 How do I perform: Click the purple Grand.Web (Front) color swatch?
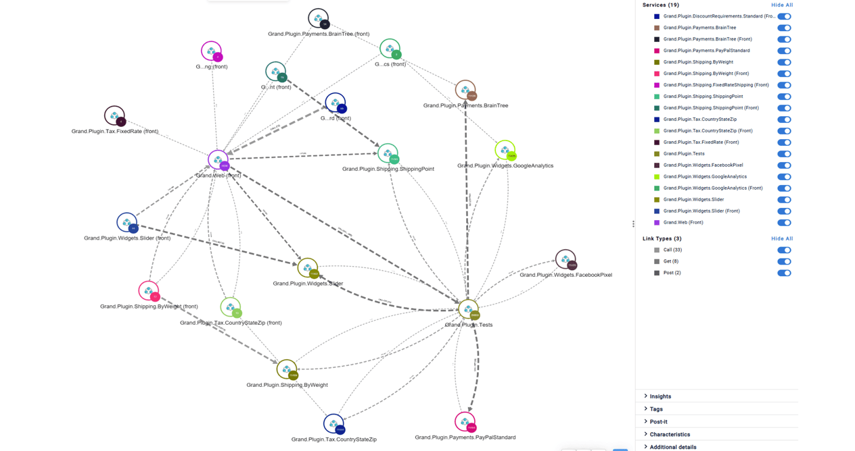tap(657, 223)
